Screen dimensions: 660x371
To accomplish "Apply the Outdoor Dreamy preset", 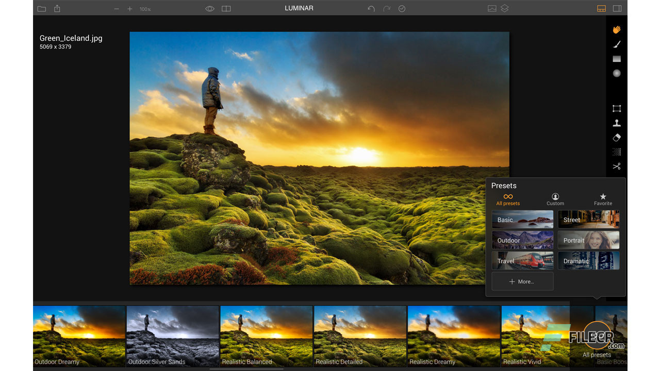I will pos(79,336).
